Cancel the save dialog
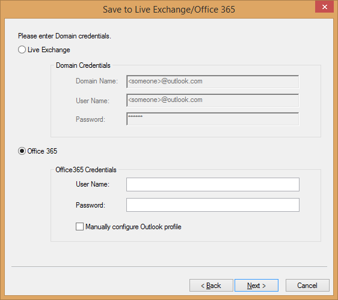Image resolution: width=338 pixels, height=300 pixels. pos(307,286)
